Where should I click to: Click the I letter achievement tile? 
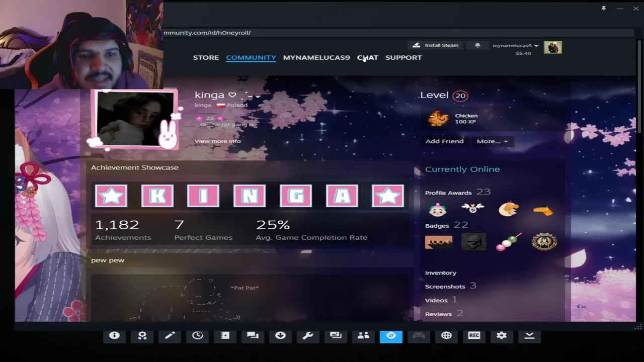(203, 196)
